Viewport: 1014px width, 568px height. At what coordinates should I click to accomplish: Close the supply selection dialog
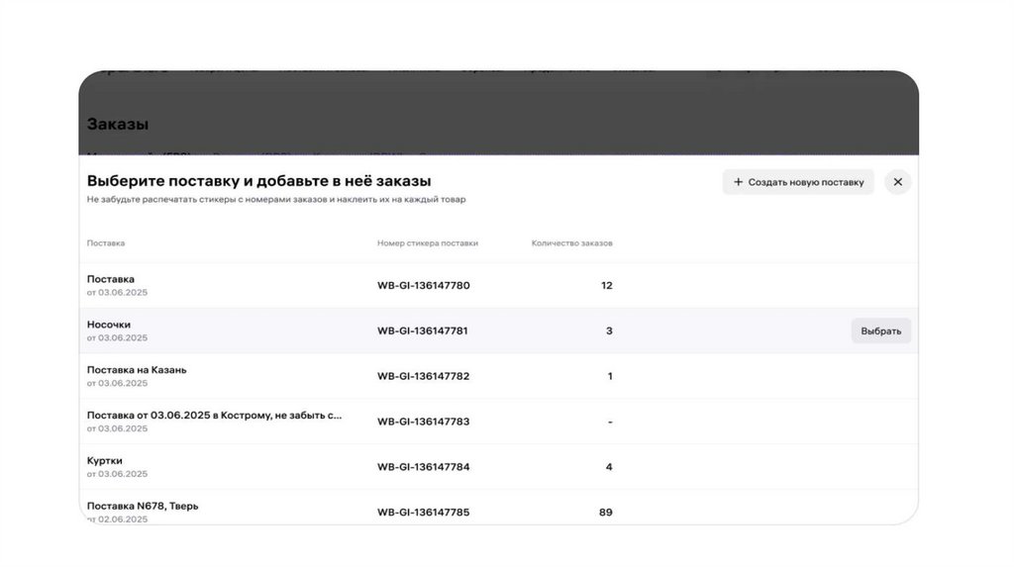(897, 182)
